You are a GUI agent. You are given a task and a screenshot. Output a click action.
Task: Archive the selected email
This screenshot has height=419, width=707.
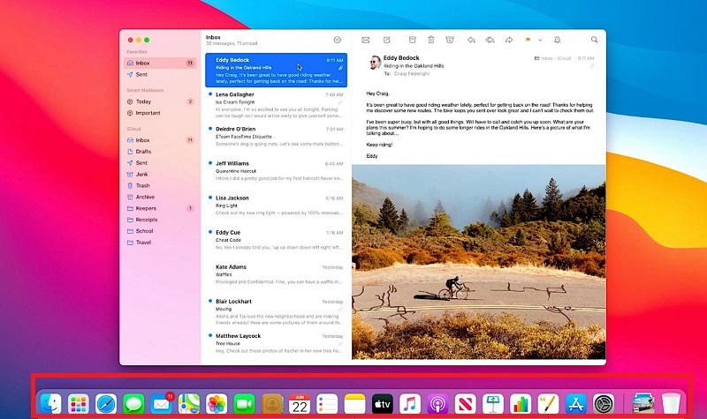[x=412, y=40]
